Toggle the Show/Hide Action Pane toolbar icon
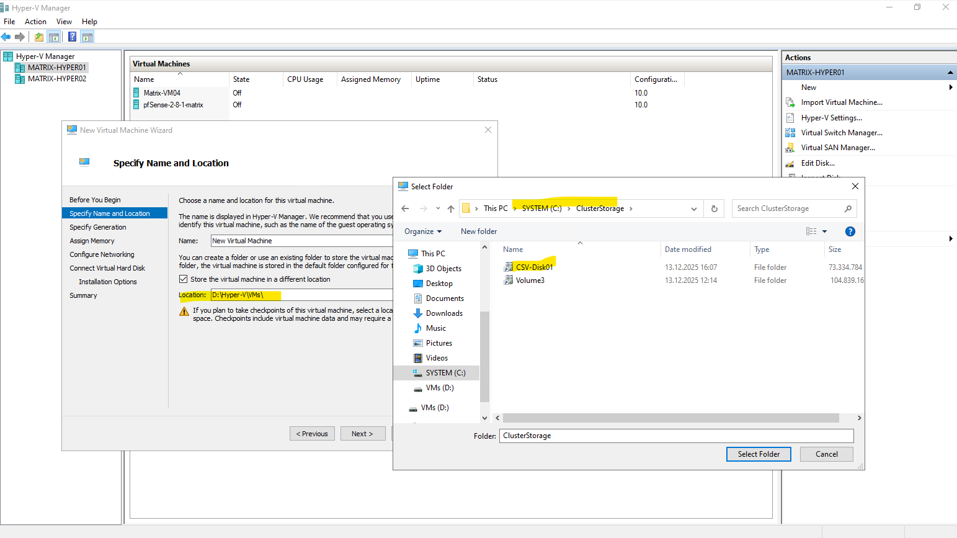This screenshot has height=538, width=957. click(x=87, y=37)
